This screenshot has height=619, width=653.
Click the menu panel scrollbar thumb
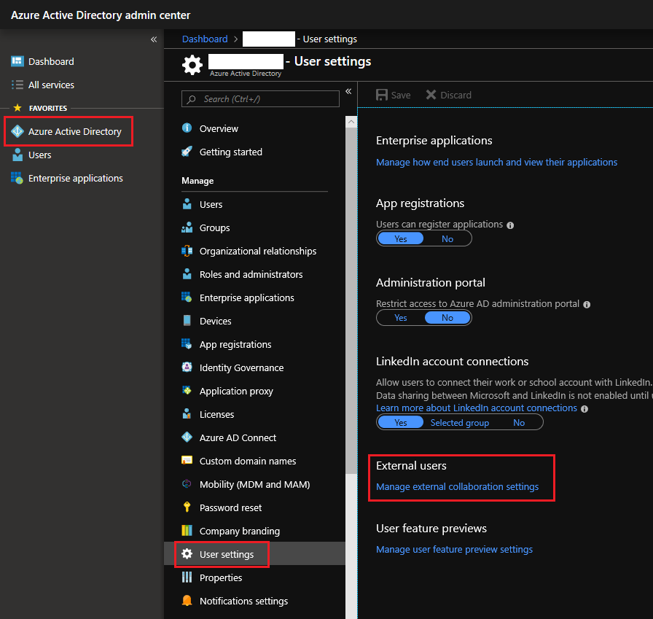coord(351,301)
